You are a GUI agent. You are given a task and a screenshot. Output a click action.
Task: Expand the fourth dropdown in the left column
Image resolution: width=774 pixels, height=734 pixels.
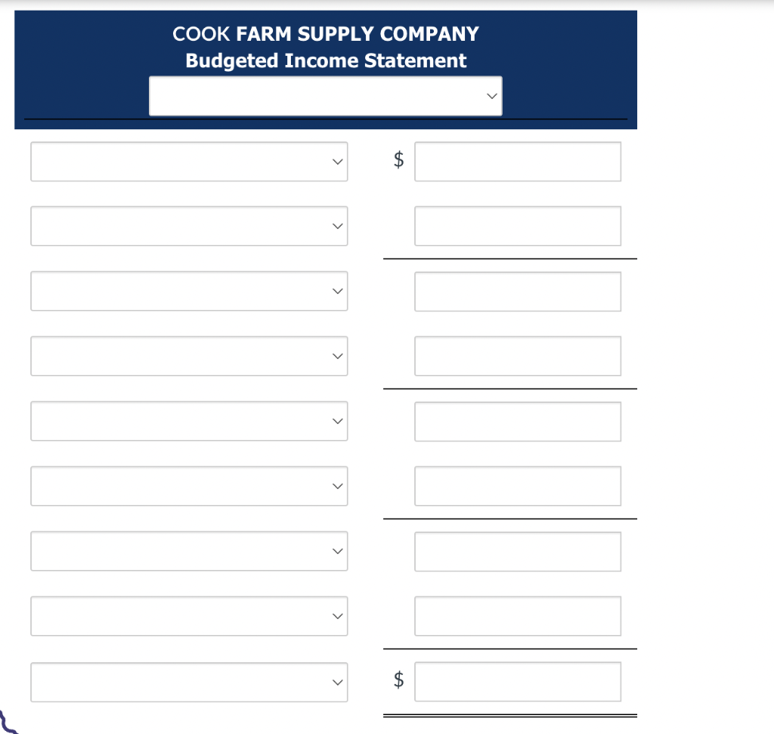189,356
